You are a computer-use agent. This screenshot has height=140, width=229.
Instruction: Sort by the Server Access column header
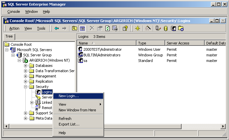pyautogui.click(x=185, y=43)
